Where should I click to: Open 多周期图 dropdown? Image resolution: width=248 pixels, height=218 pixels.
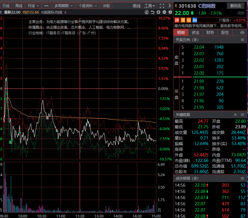pos(63,6)
